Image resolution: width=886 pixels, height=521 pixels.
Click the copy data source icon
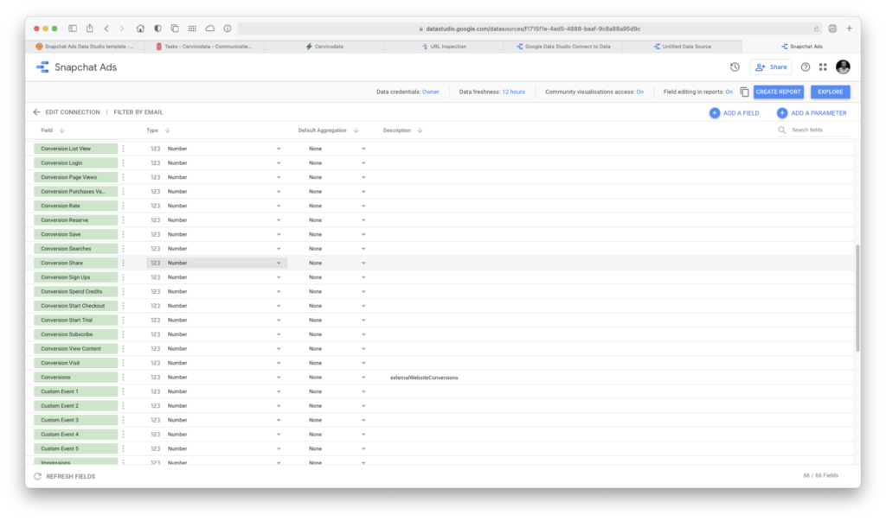click(x=744, y=92)
